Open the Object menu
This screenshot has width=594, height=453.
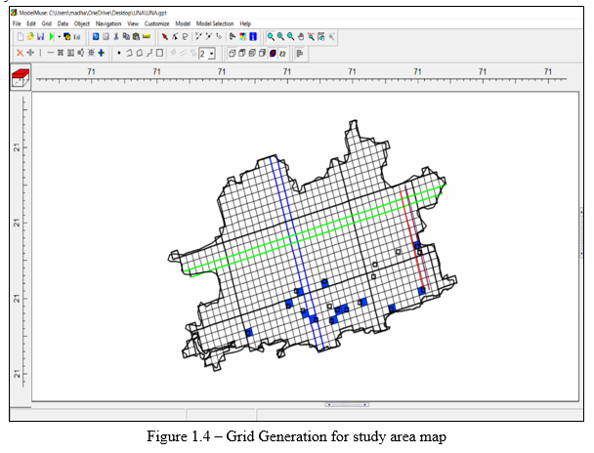click(82, 23)
